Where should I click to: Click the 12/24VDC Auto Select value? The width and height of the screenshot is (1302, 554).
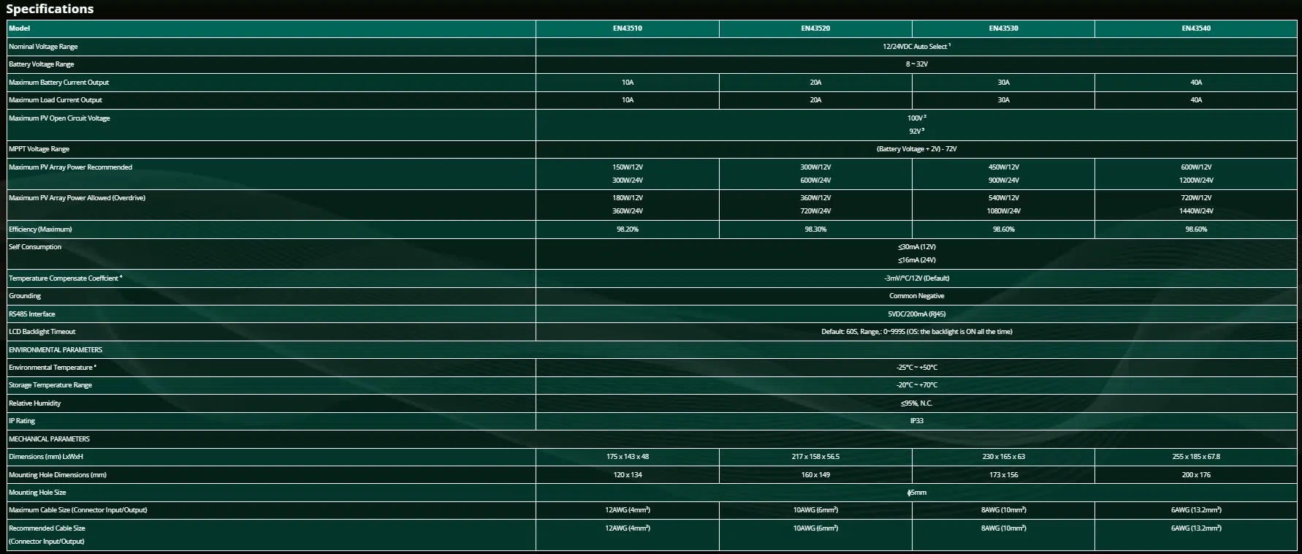tap(916, 47)
